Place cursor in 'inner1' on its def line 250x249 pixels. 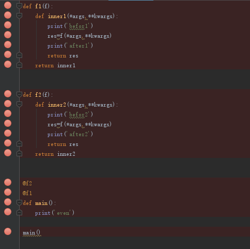click(x=57, y=16)
